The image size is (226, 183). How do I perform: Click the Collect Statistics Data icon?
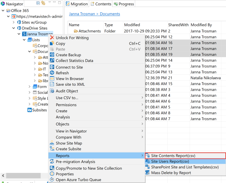(x=52, y=61)
